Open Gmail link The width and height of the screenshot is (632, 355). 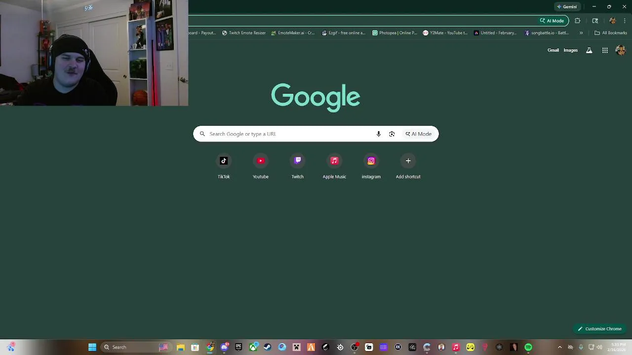pos(553,50)
